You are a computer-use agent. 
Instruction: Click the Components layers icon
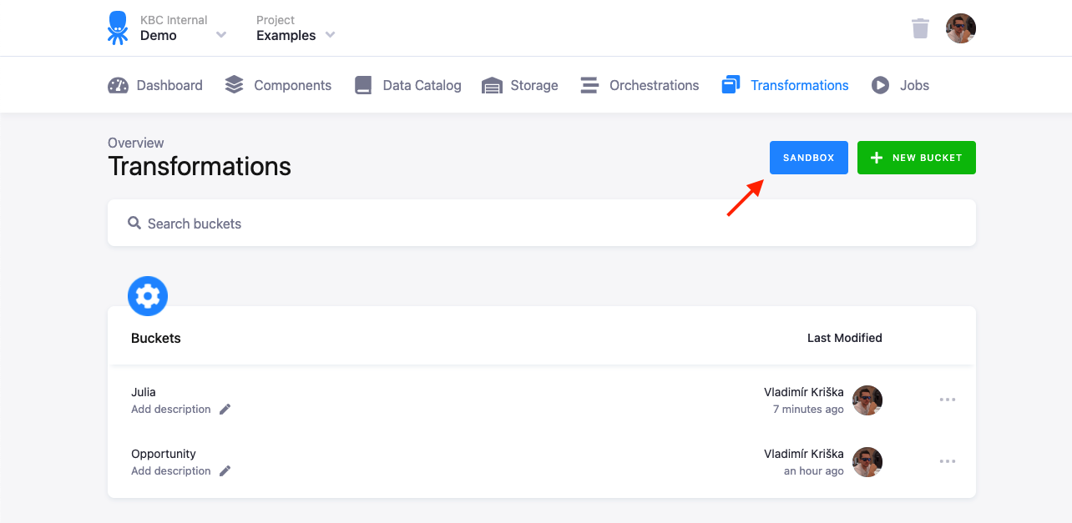235,85
